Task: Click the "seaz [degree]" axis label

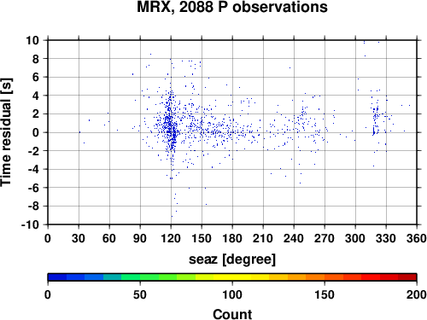Action: tap(232, 259)
